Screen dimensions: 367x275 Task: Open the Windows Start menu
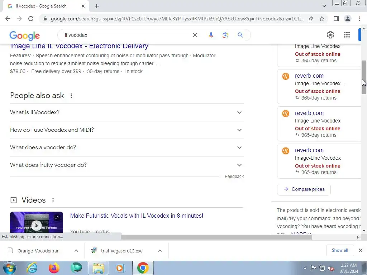pos(9,268)
